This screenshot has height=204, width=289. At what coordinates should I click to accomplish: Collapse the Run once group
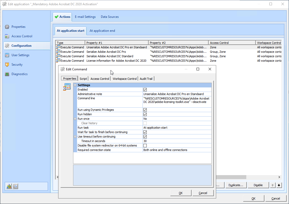click(x=75, y=119)
